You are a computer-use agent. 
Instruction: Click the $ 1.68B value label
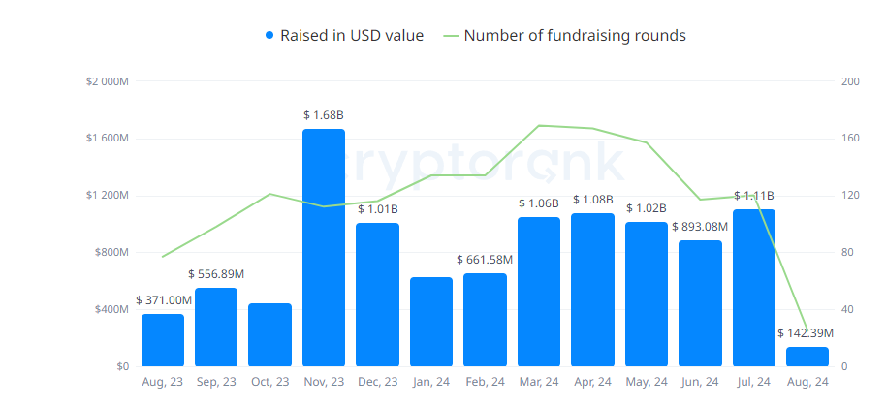(324, 115)
